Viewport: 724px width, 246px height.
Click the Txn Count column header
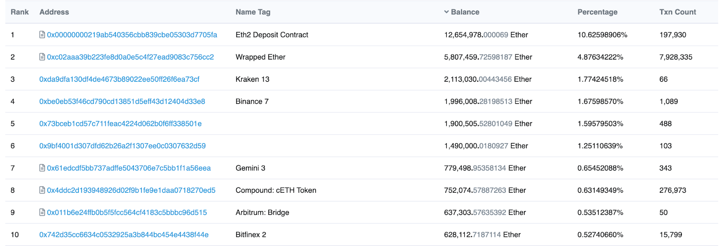[x=677, y=12]
